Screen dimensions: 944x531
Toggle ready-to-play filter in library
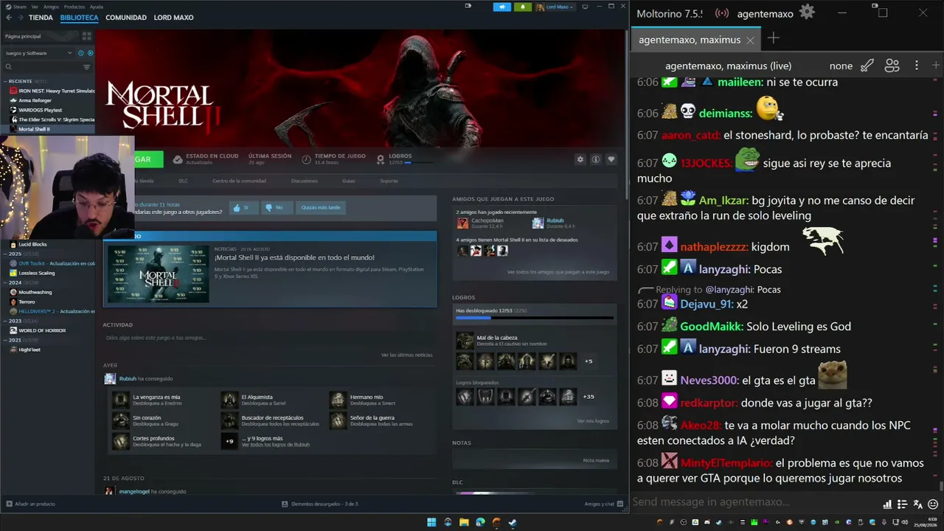91,53
